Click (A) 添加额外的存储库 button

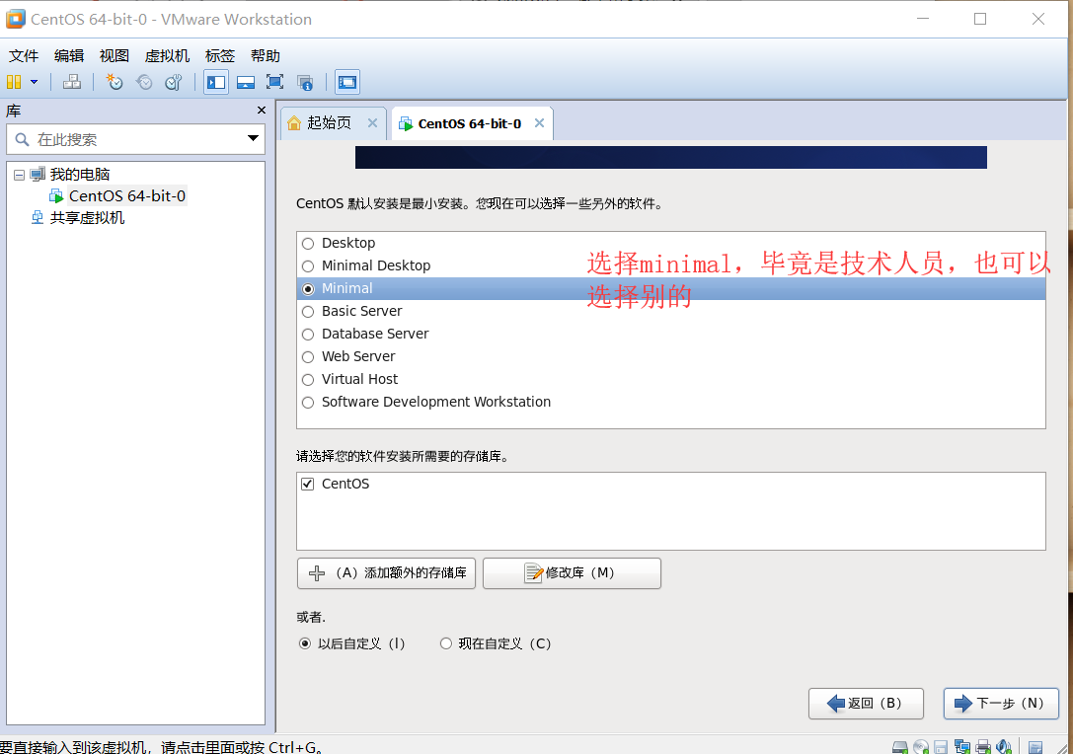click(x=386, y=573)
